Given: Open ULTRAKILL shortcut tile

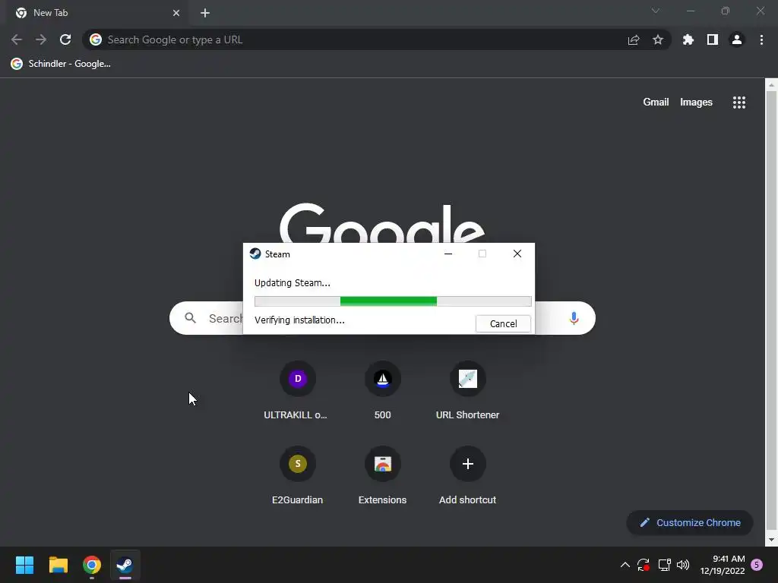Looking at the screenshot, I should (297, 391).
